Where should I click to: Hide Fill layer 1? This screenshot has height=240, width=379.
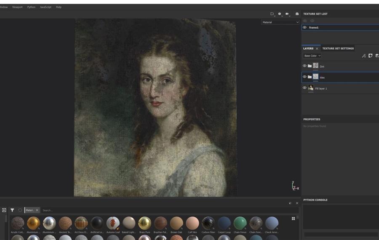(304, 88)
